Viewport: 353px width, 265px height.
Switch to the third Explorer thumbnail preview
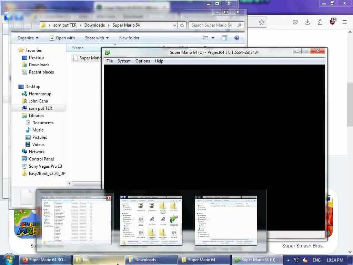pos(226,220)
